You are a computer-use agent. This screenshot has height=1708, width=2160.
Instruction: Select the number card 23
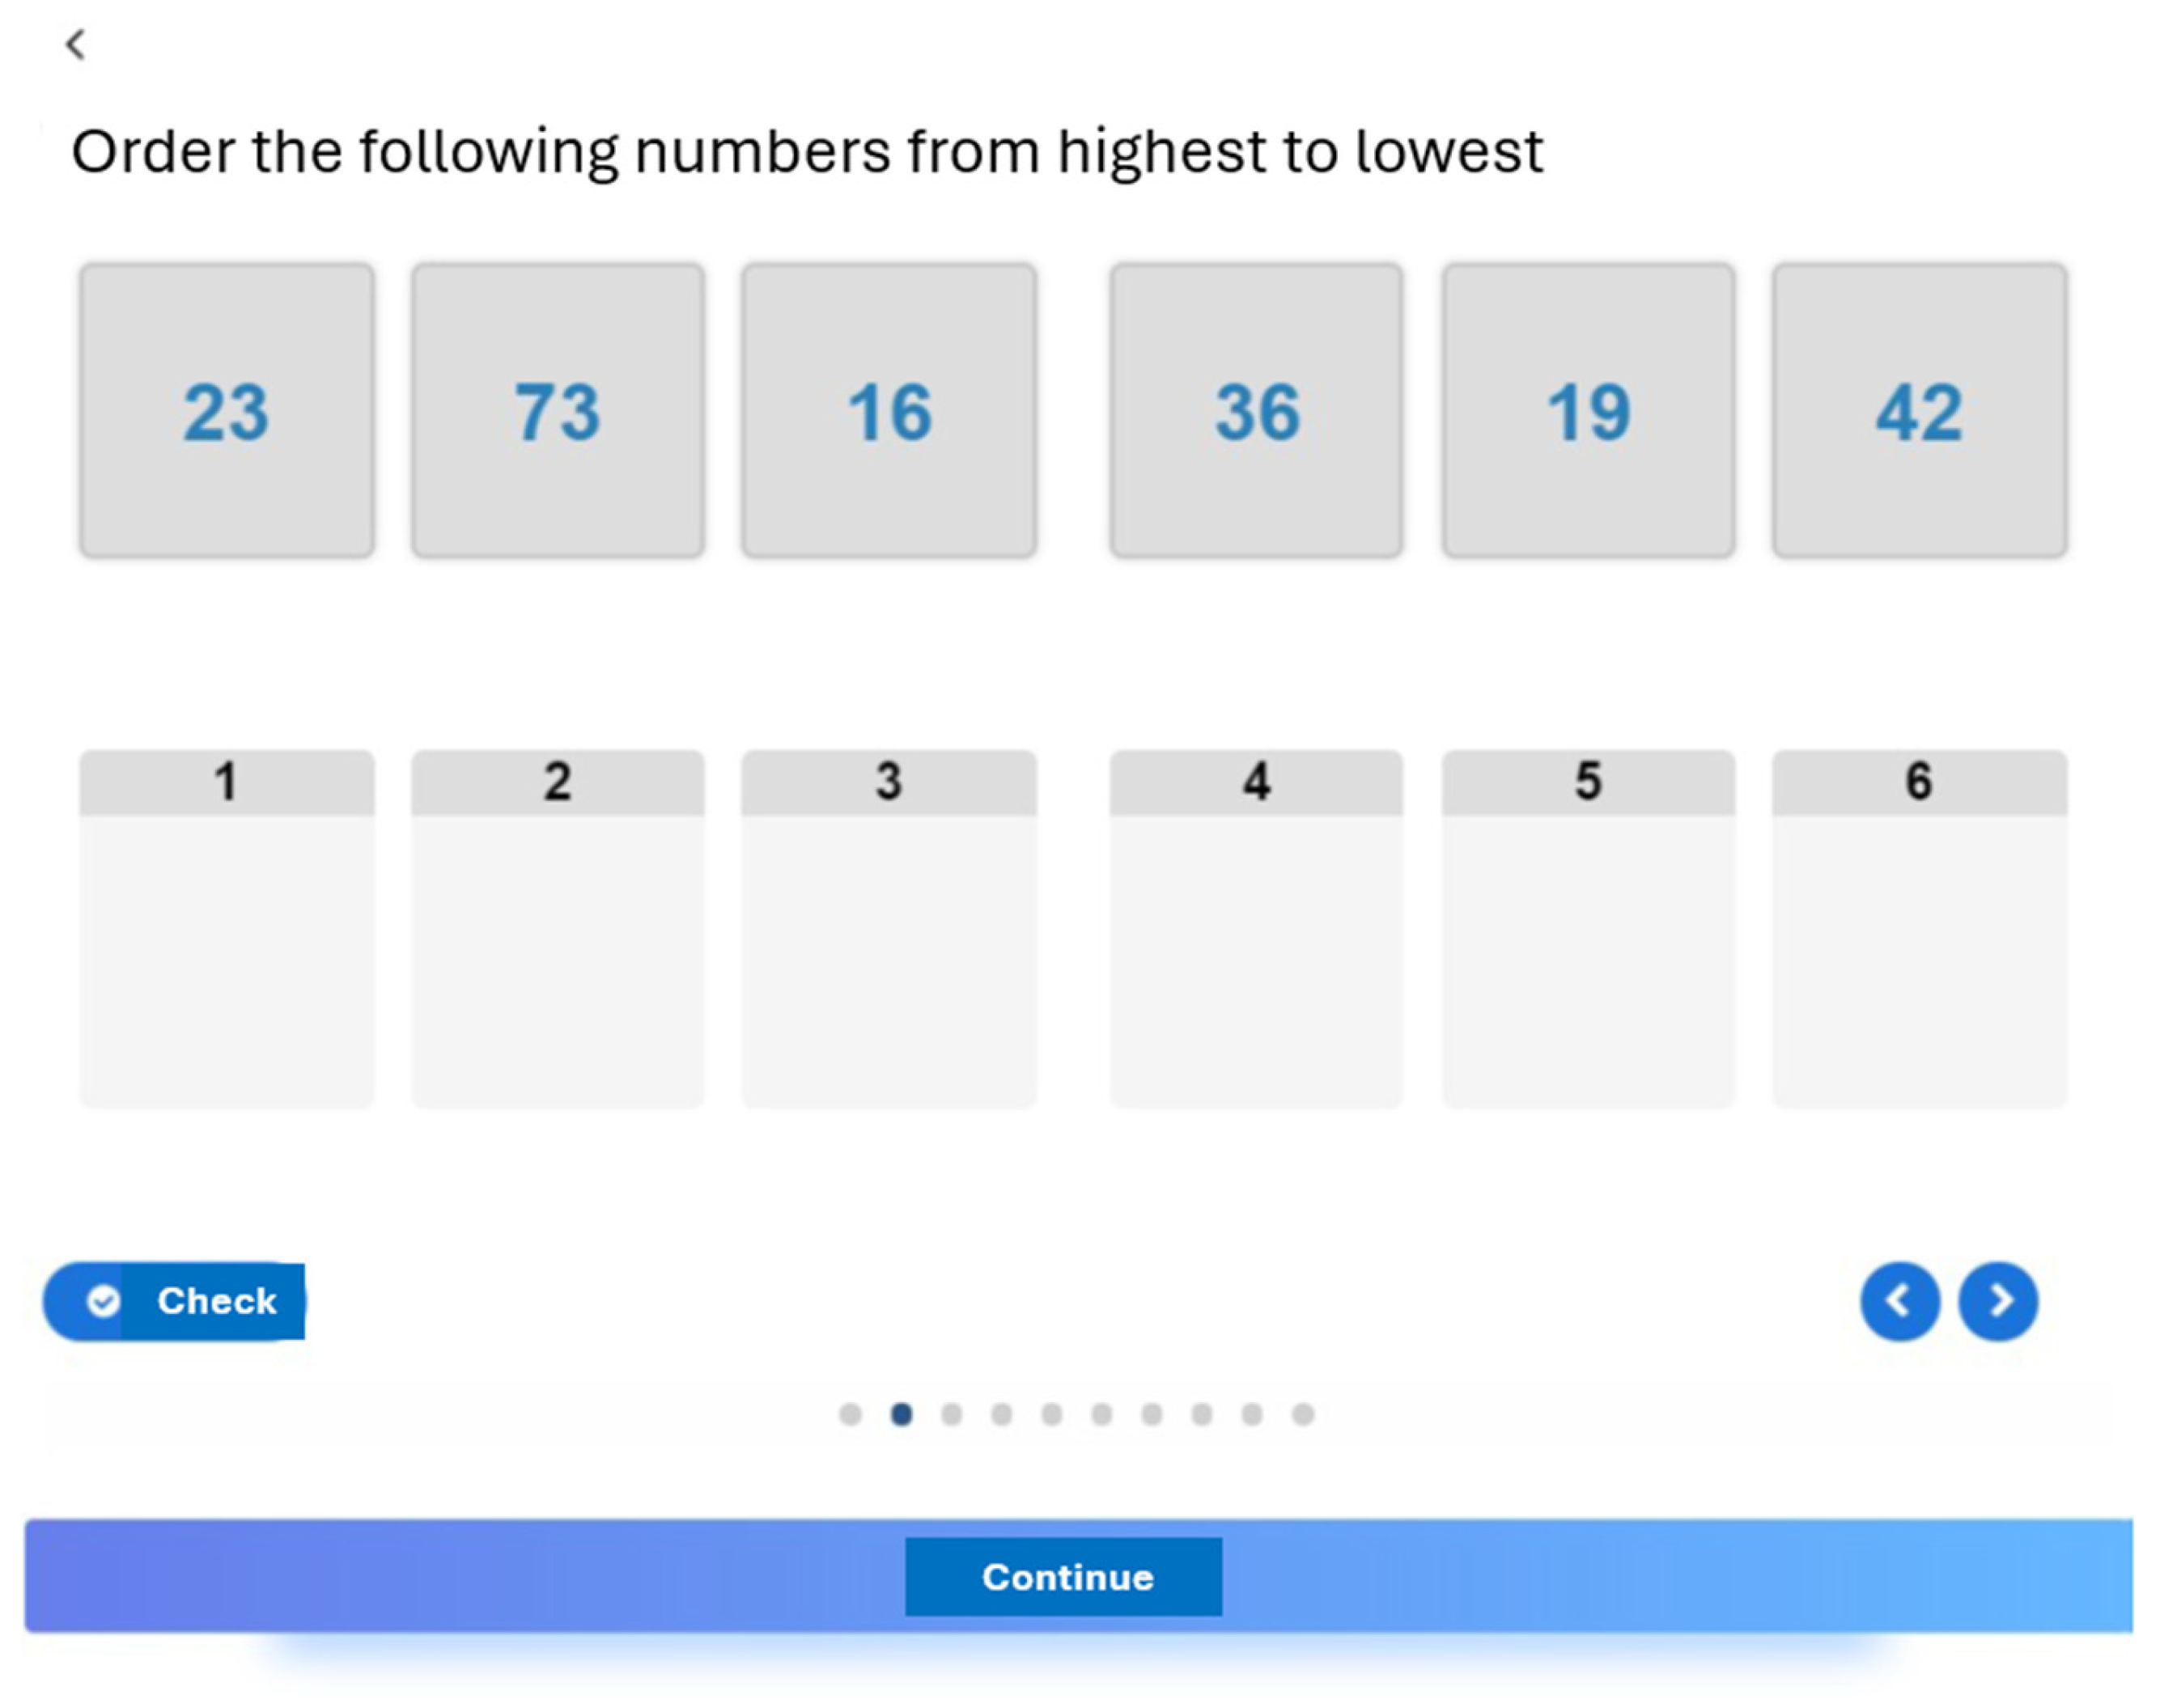click(x=227, y=411)
